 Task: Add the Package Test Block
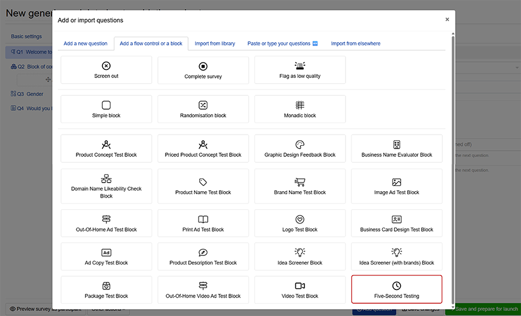coord(106,289)
